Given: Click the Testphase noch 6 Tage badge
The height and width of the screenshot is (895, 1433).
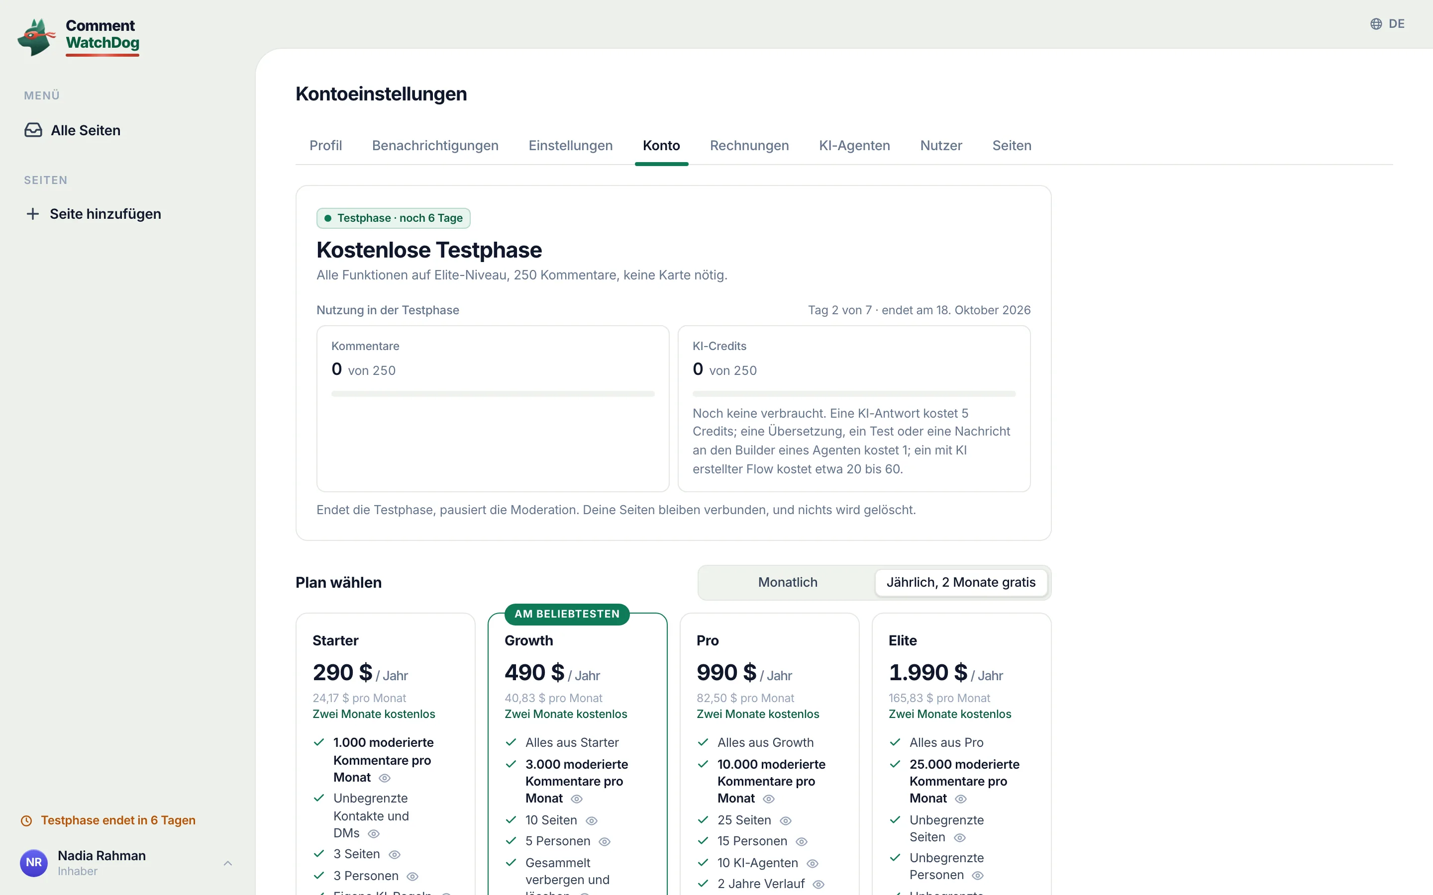Looking at the screenshot, I should click(393, 218).
